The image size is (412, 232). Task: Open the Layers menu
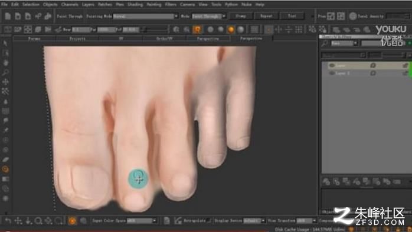[88, 5]
